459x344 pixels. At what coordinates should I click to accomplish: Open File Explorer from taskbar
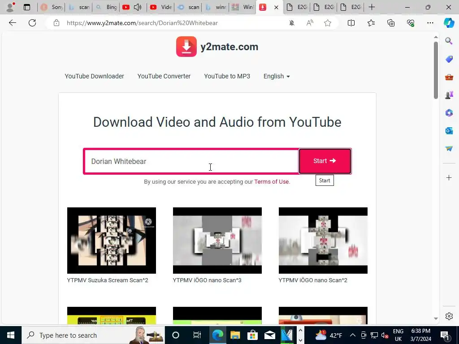click(x=235, y=335)
